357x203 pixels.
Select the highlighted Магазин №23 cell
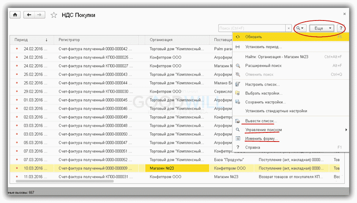click(177, 168)
